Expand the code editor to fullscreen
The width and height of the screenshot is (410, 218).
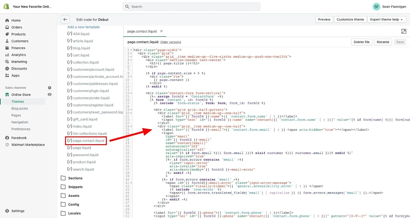404,31
